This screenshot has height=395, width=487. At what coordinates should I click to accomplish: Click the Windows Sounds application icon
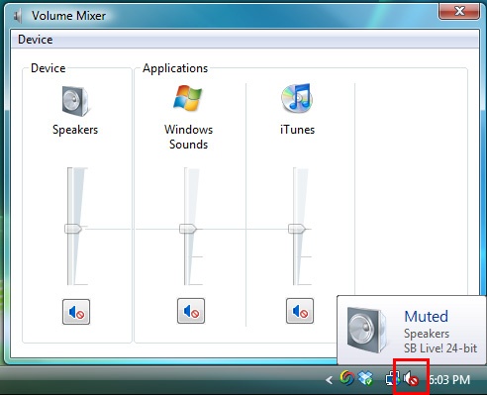pyautogui.click(x=188, y=98)
